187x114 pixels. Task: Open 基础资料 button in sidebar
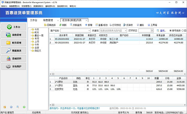point(14,59)
